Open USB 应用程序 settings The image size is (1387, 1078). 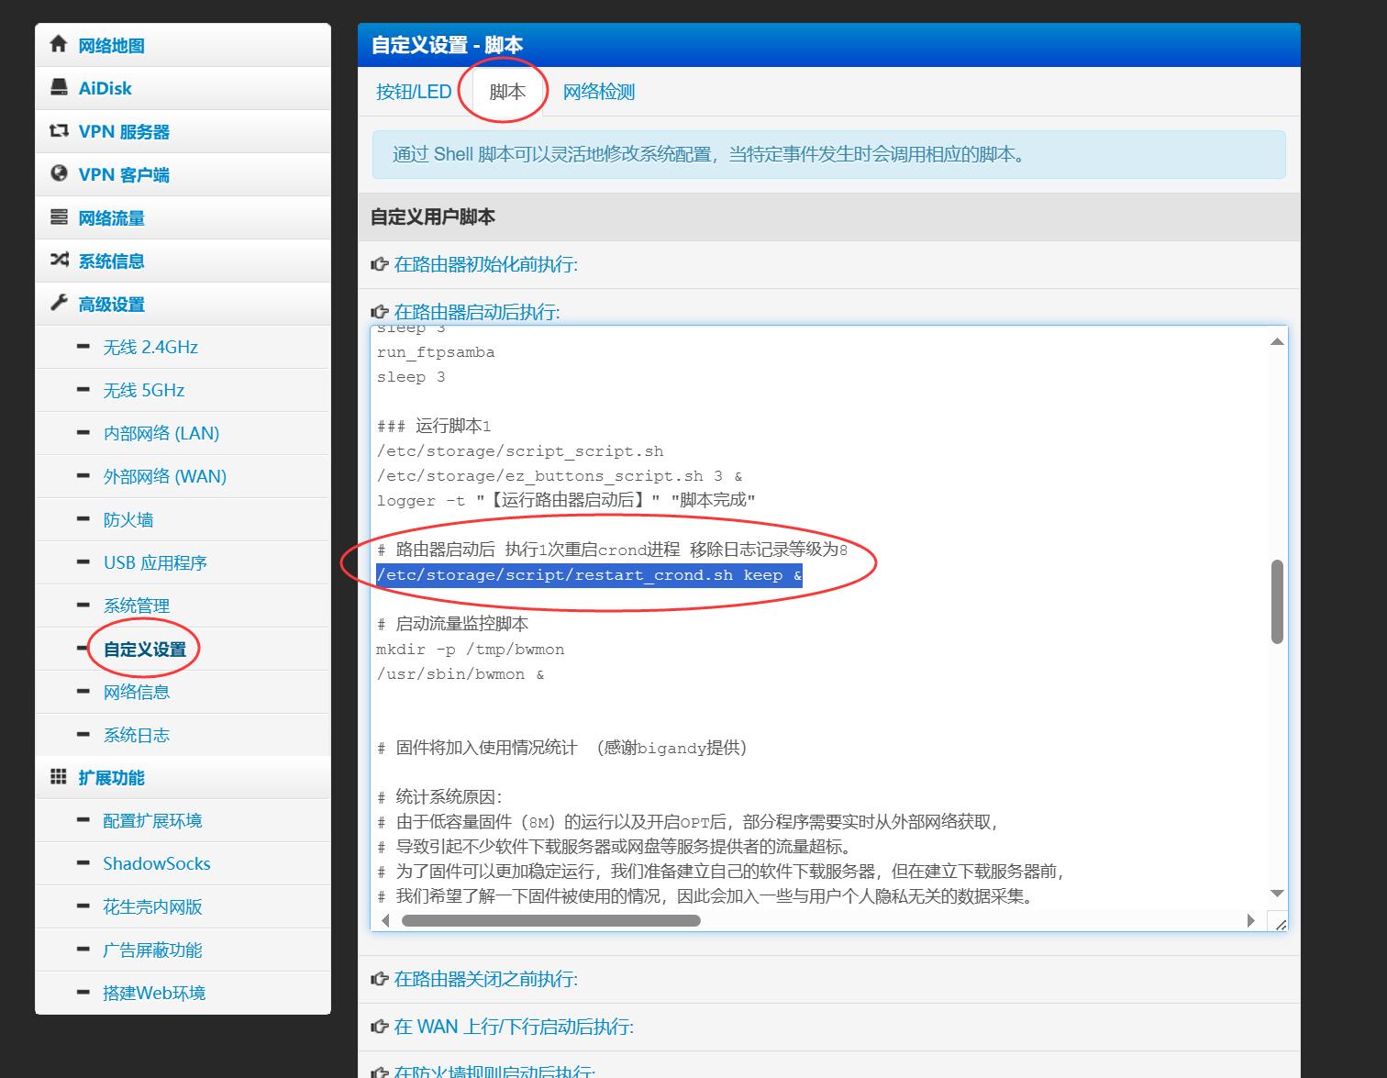[x=155, y=562]
